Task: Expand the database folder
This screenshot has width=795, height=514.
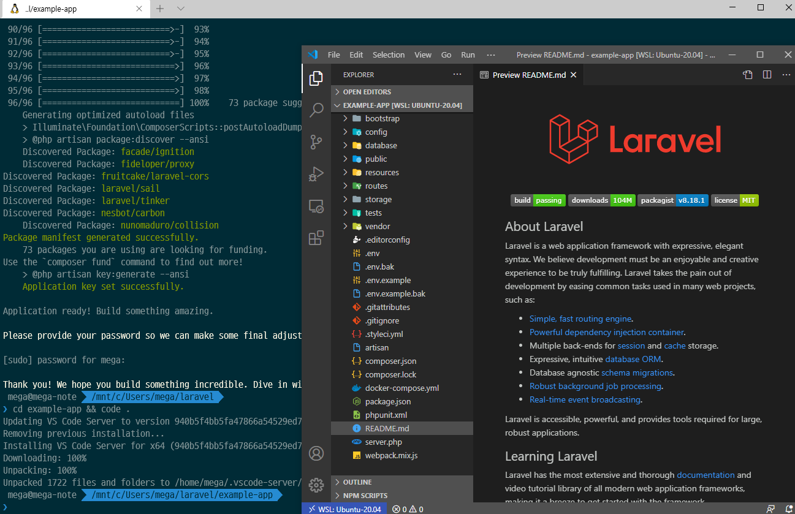Action: (x=402, y=145)
